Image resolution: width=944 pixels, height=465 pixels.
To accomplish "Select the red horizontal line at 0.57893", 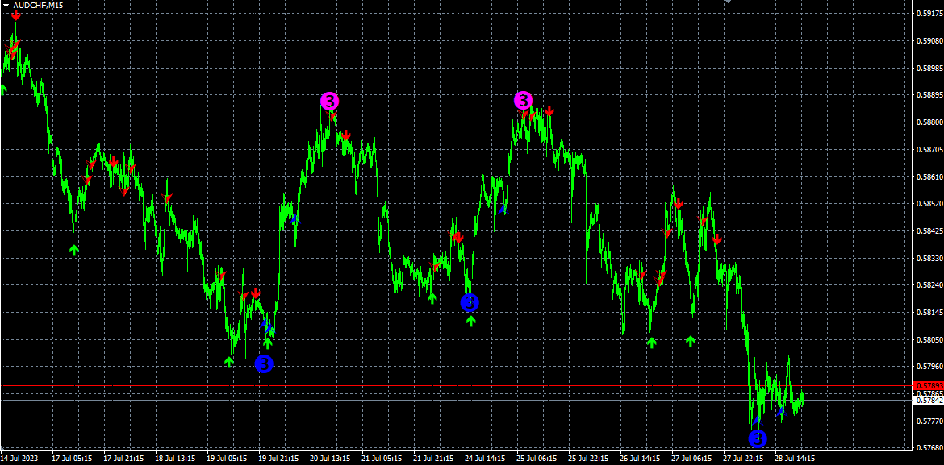I will 457,385.
